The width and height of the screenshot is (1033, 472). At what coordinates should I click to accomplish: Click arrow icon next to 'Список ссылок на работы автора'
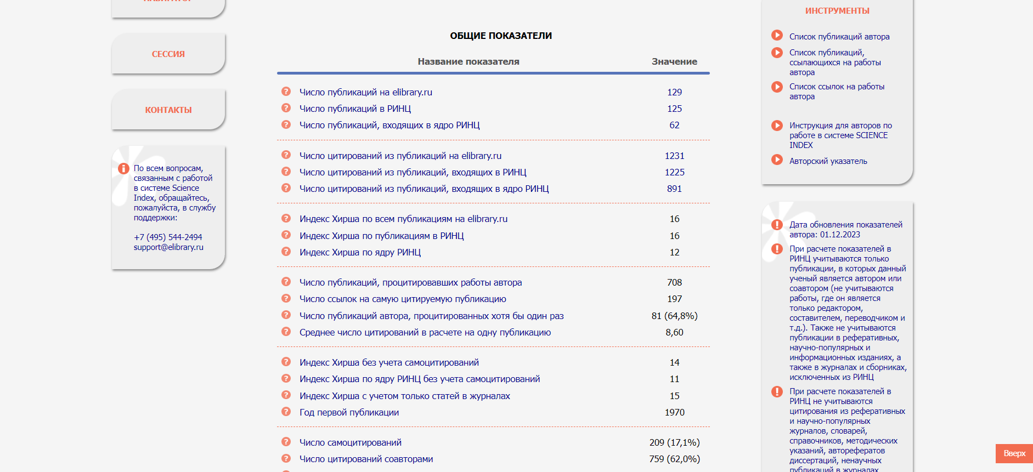pyautogui.click(x=777, y=87)
